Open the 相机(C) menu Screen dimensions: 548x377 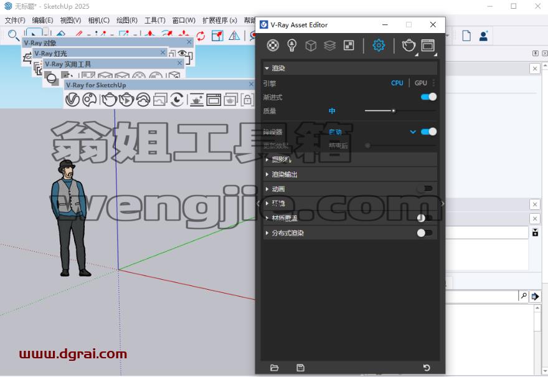pos(98,21)
